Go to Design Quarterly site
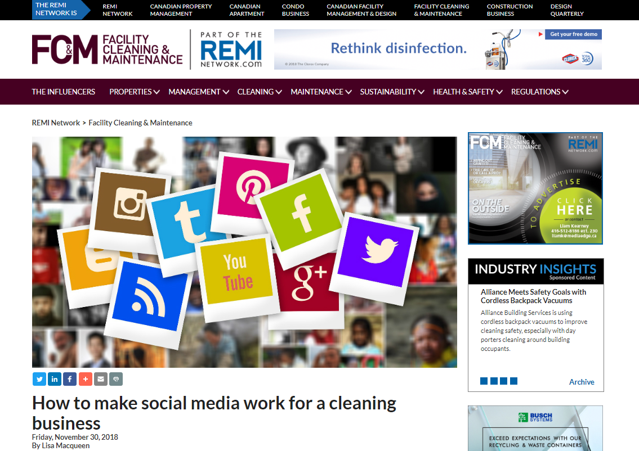This screenshot has height=451, width=639. click(567, 10)
